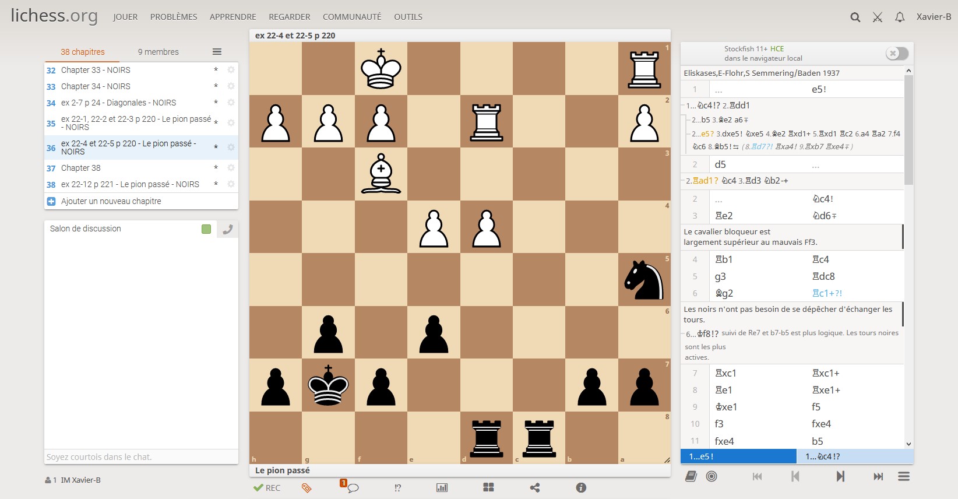The height and width of the screenshot is (499, 958).
Task: Enable the Stockfish local analysis toggle
Action: pos(897,54)
